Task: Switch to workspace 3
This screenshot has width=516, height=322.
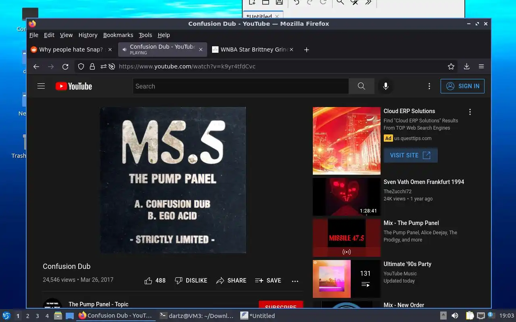Action: 37,316
